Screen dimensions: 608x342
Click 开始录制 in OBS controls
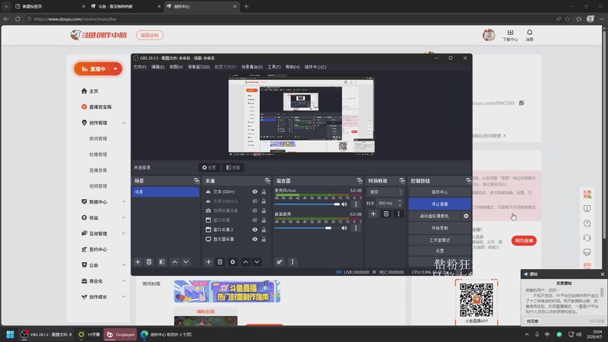[x=440, y=228]
